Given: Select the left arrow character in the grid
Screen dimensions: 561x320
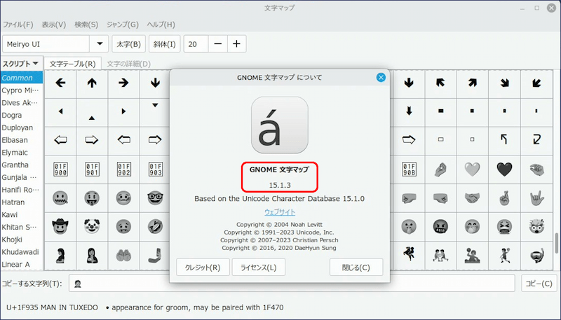Looking at the screenshot, I should (x=60, y=83).
